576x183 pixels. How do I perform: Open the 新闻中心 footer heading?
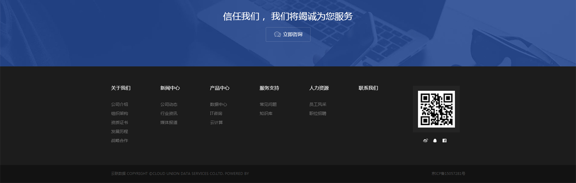click(170, 88)
